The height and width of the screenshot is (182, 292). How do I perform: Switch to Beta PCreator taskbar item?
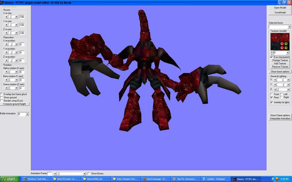pos(66,179)
